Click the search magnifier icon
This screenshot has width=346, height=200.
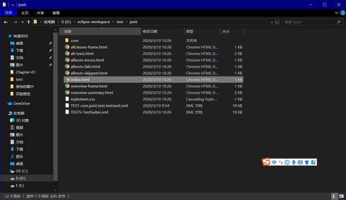(x=339, y=22)
